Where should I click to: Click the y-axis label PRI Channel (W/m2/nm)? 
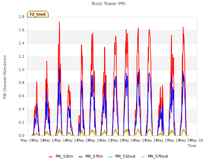click(5, 77)
